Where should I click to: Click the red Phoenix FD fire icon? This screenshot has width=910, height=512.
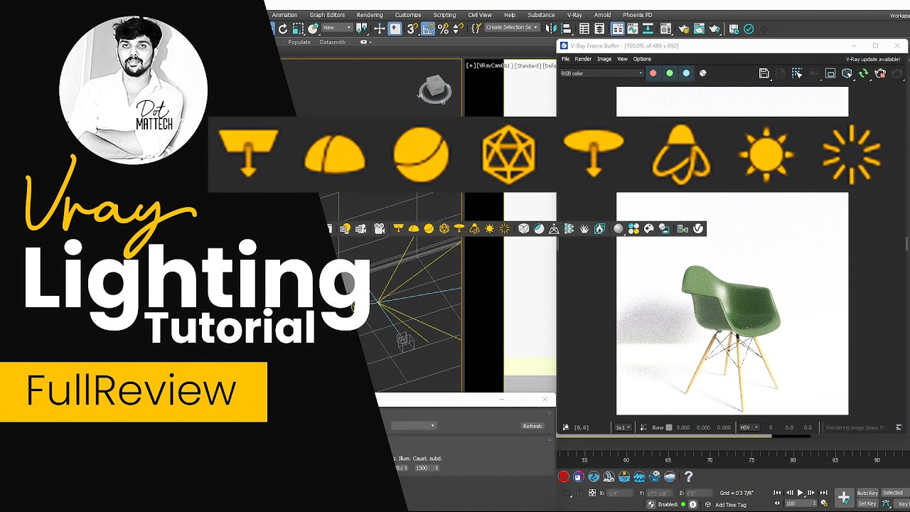(563, 476)
